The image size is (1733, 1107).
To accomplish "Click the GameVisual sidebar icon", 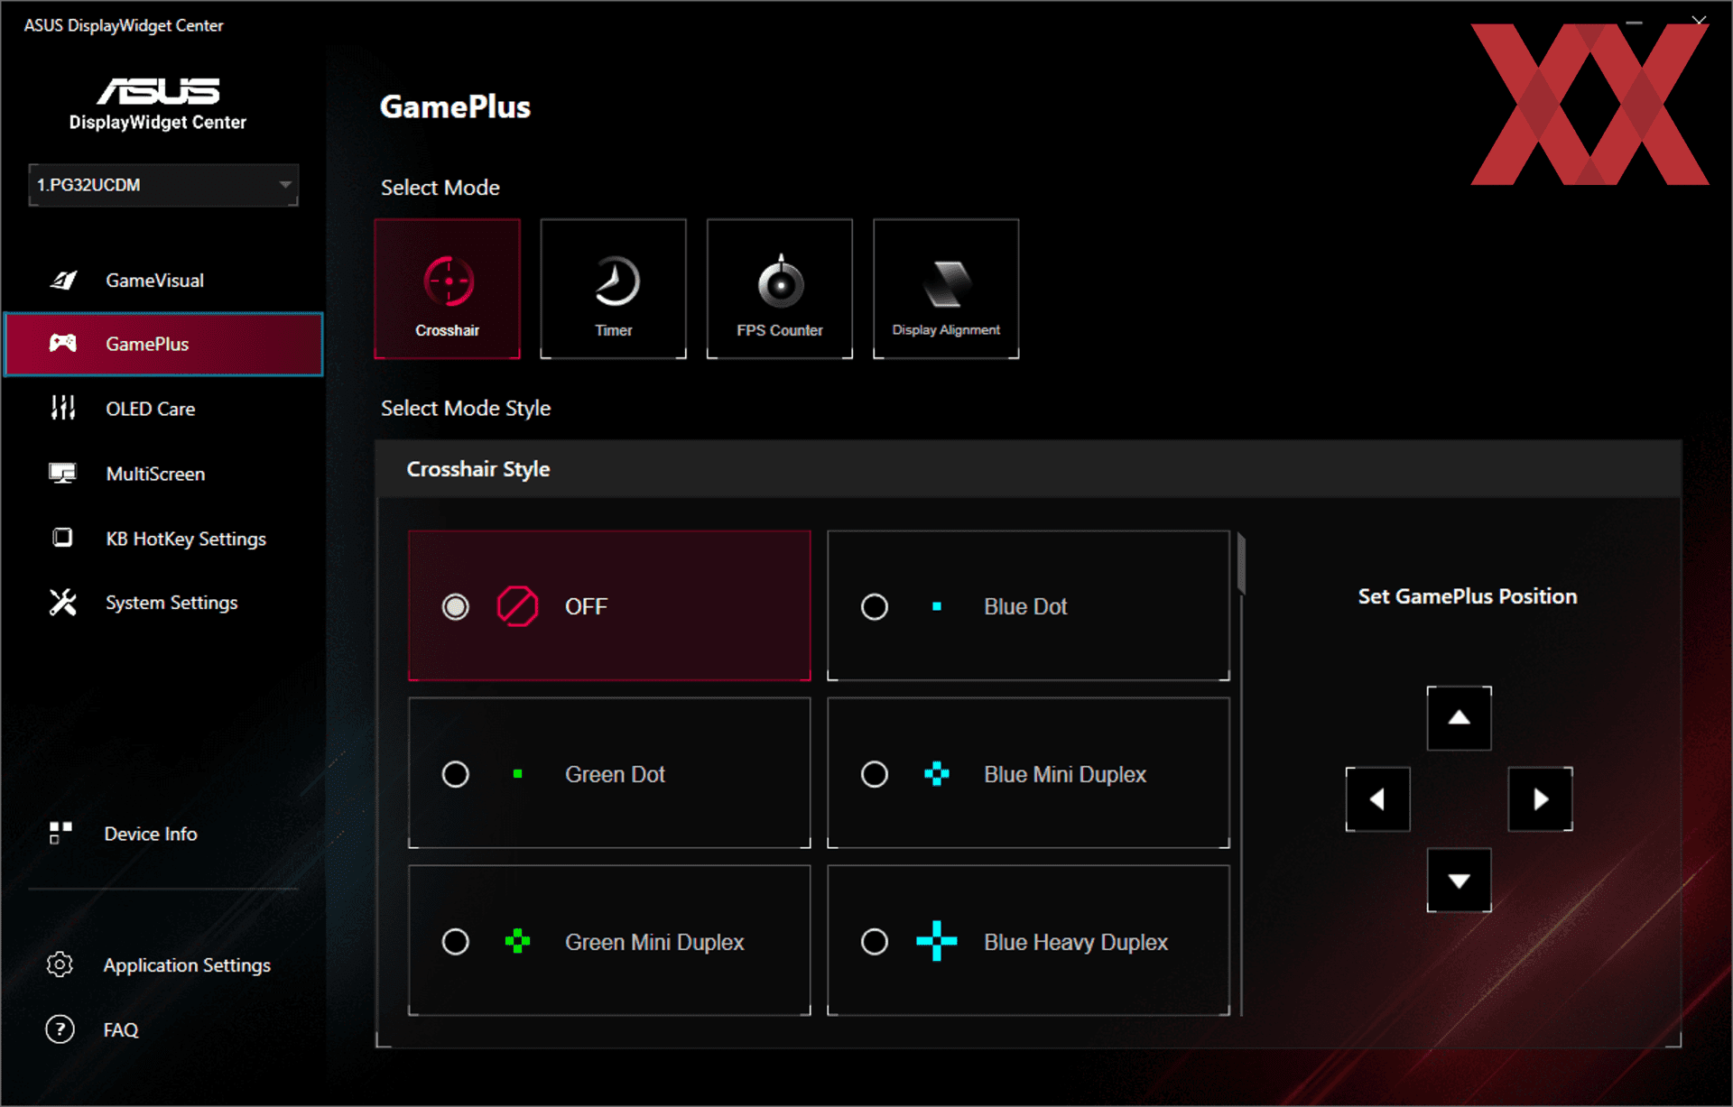I will 62,281.
